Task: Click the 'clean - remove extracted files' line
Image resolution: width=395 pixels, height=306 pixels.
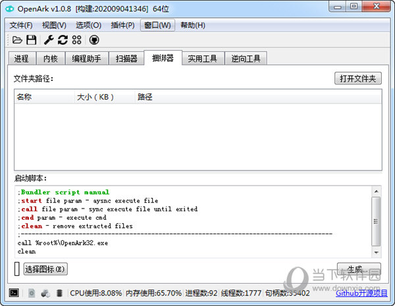Action: (x=75, y=226)
